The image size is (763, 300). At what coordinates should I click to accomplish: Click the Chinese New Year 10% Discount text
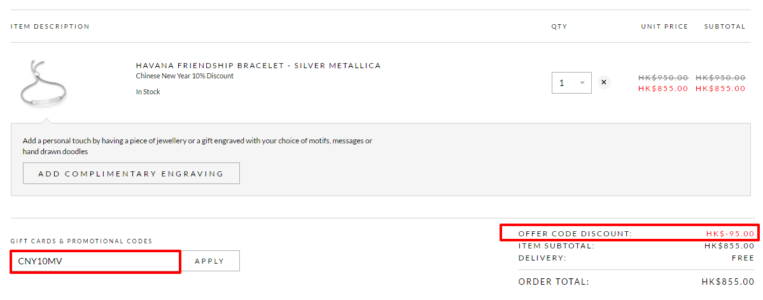(185, 76)
